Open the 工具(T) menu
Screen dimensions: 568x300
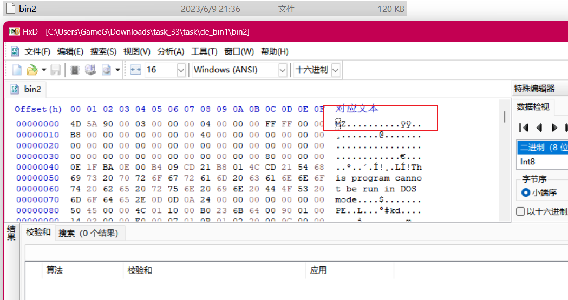click(x=204, y=51)
